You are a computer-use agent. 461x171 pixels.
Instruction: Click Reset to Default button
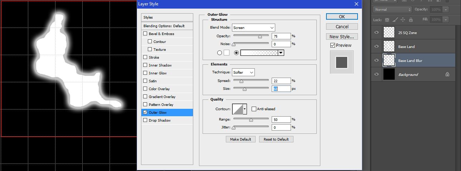coord(276,139)
